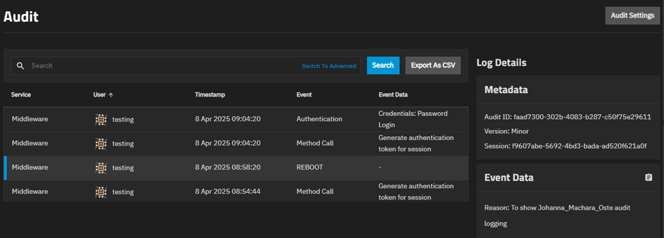Sort by Service column header
This screenshot has width=664, height=238.
tap(21, 95)
